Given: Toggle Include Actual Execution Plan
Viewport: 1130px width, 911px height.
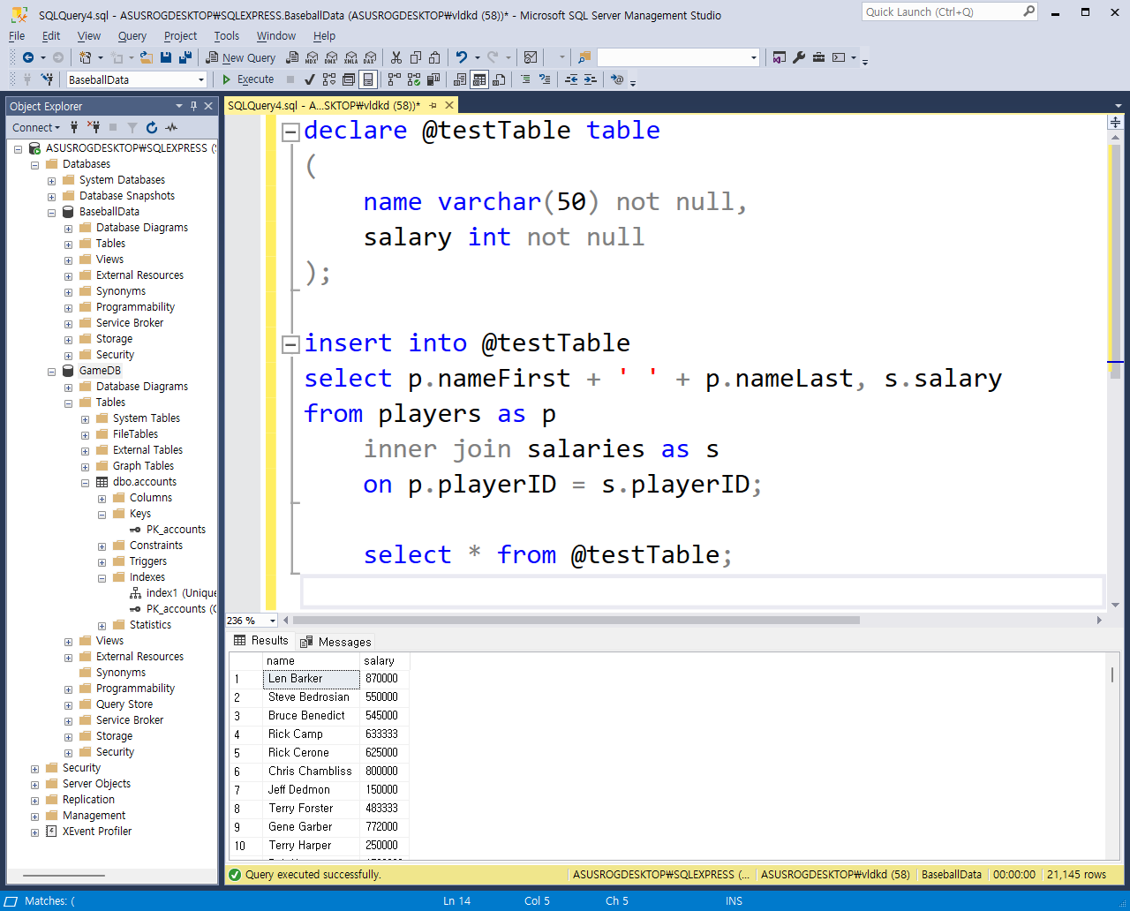Looking at the screenshot, I should pyautogui.click(x=395, y=79).
